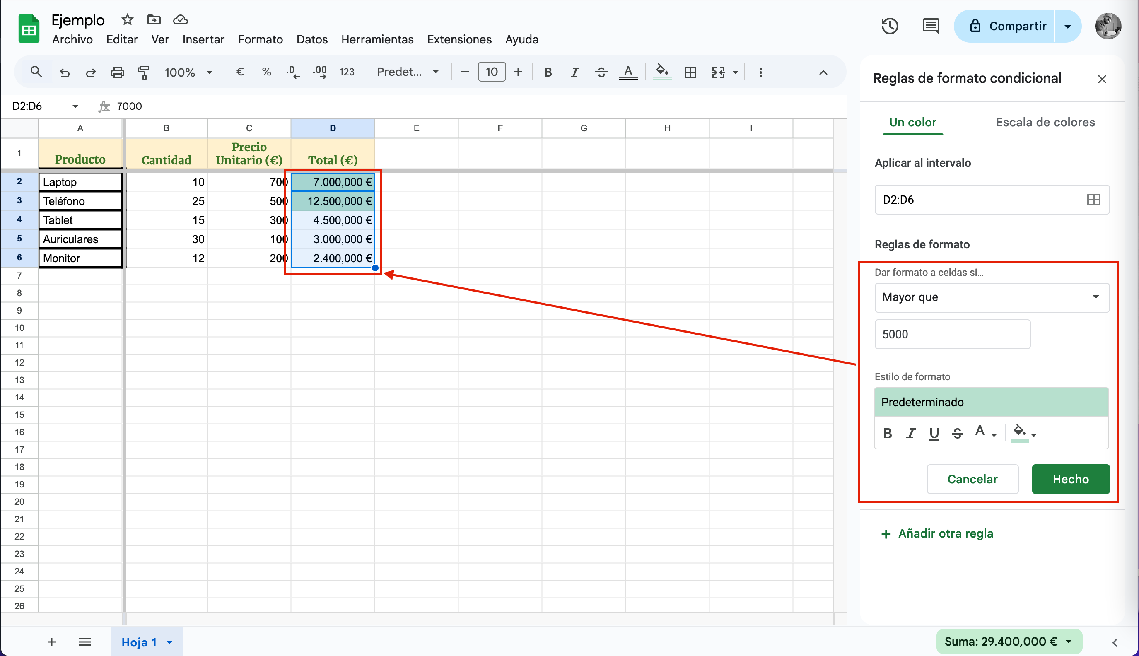The width and height of the screenshot is (1139, 656).
Task: Toggle underline in format style panel
Action: click(934, 434)
